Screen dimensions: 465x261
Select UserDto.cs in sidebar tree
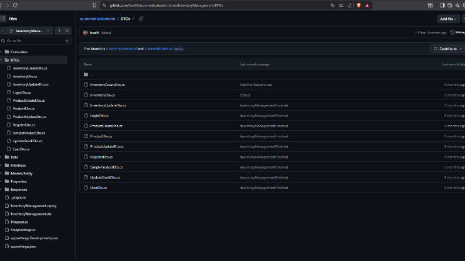[x=21, y=149]
